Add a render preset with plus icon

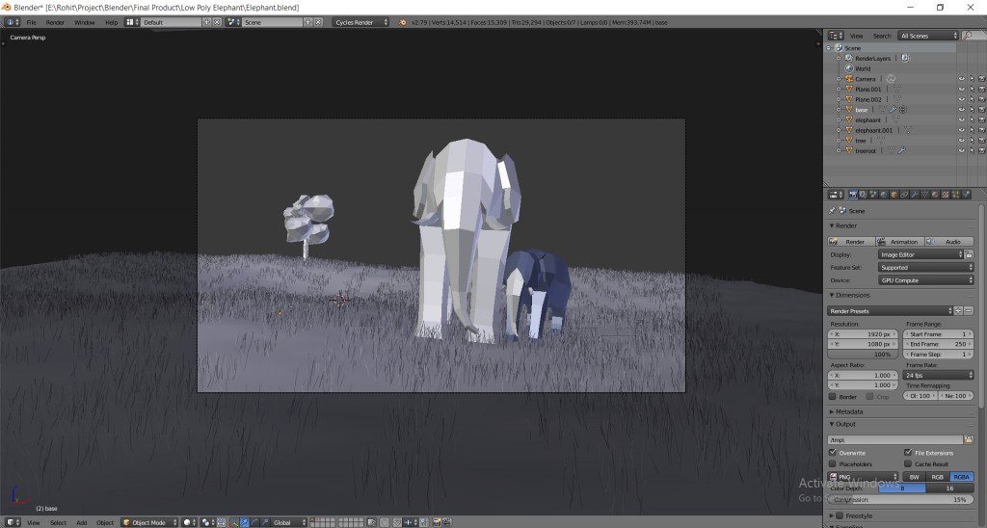point(958,310)
